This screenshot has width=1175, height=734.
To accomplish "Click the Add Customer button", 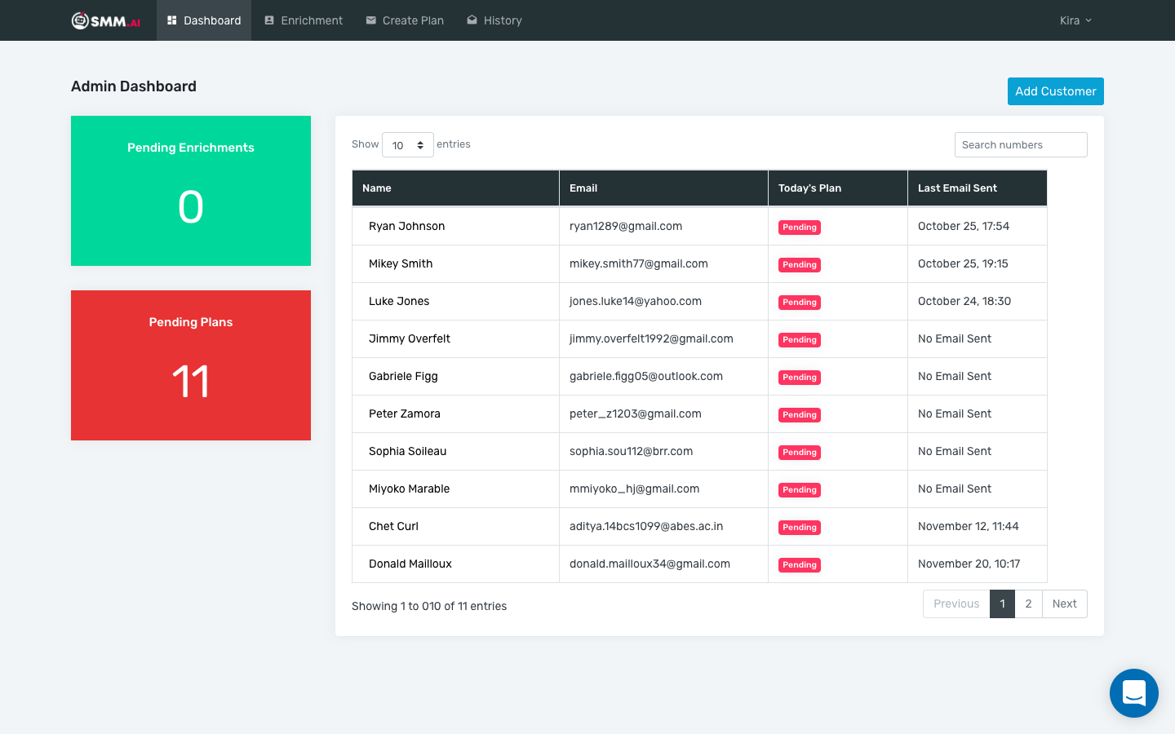I will pyautogui.click(x=1056, y=91).
